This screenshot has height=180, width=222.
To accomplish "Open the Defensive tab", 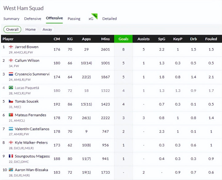I will tap(33, 19).
